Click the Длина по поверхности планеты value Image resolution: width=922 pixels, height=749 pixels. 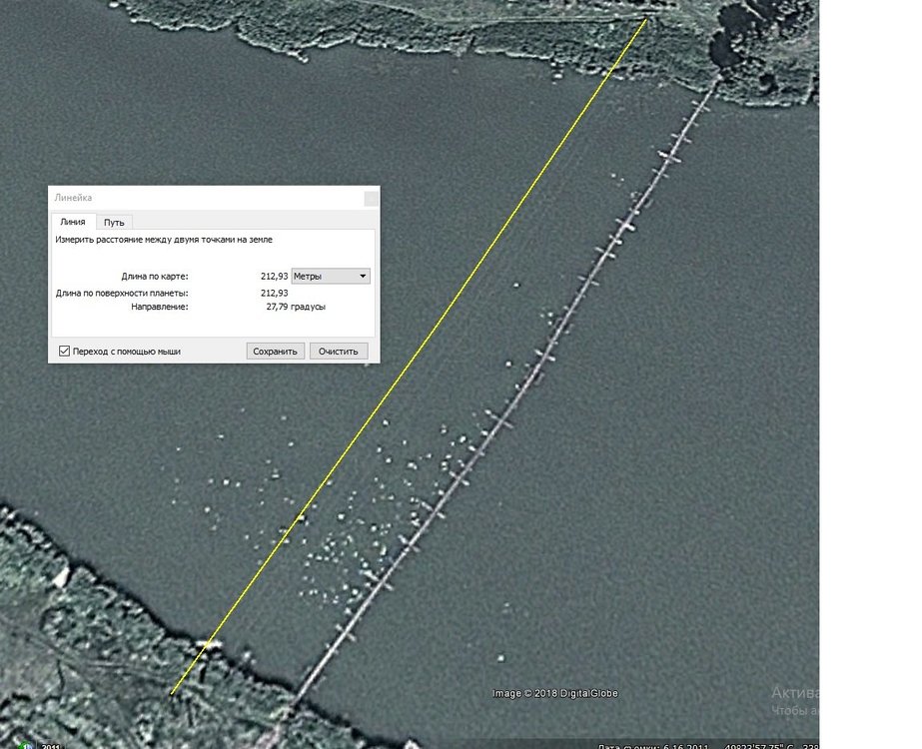coord(274,293)
